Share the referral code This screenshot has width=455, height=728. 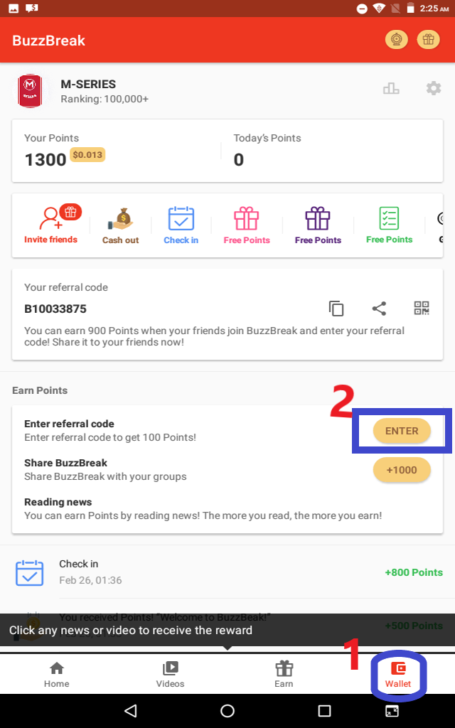[x=379, y=309]
